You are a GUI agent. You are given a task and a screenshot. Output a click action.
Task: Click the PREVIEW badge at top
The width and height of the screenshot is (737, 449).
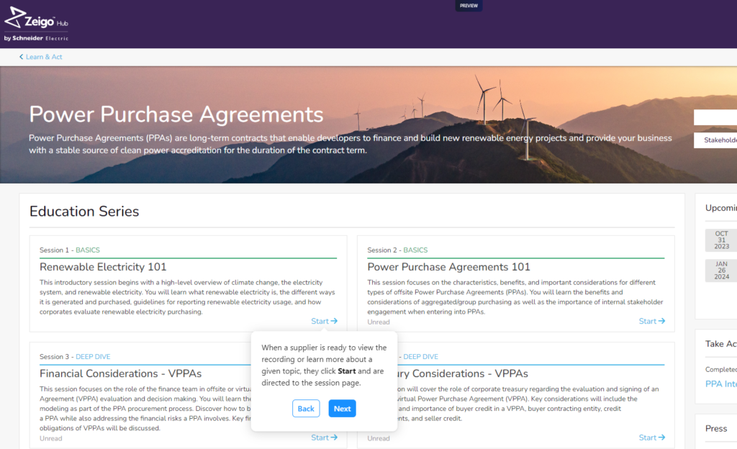tap(469, 6)
